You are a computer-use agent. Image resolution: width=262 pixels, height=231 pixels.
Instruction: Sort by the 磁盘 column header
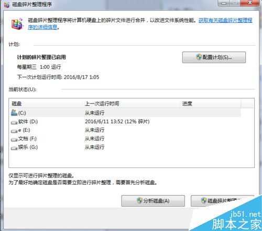(x=46, y=104)
